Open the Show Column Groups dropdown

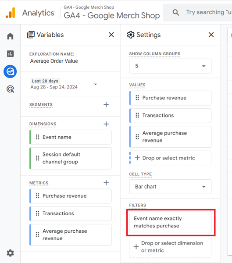pos(170,66)
